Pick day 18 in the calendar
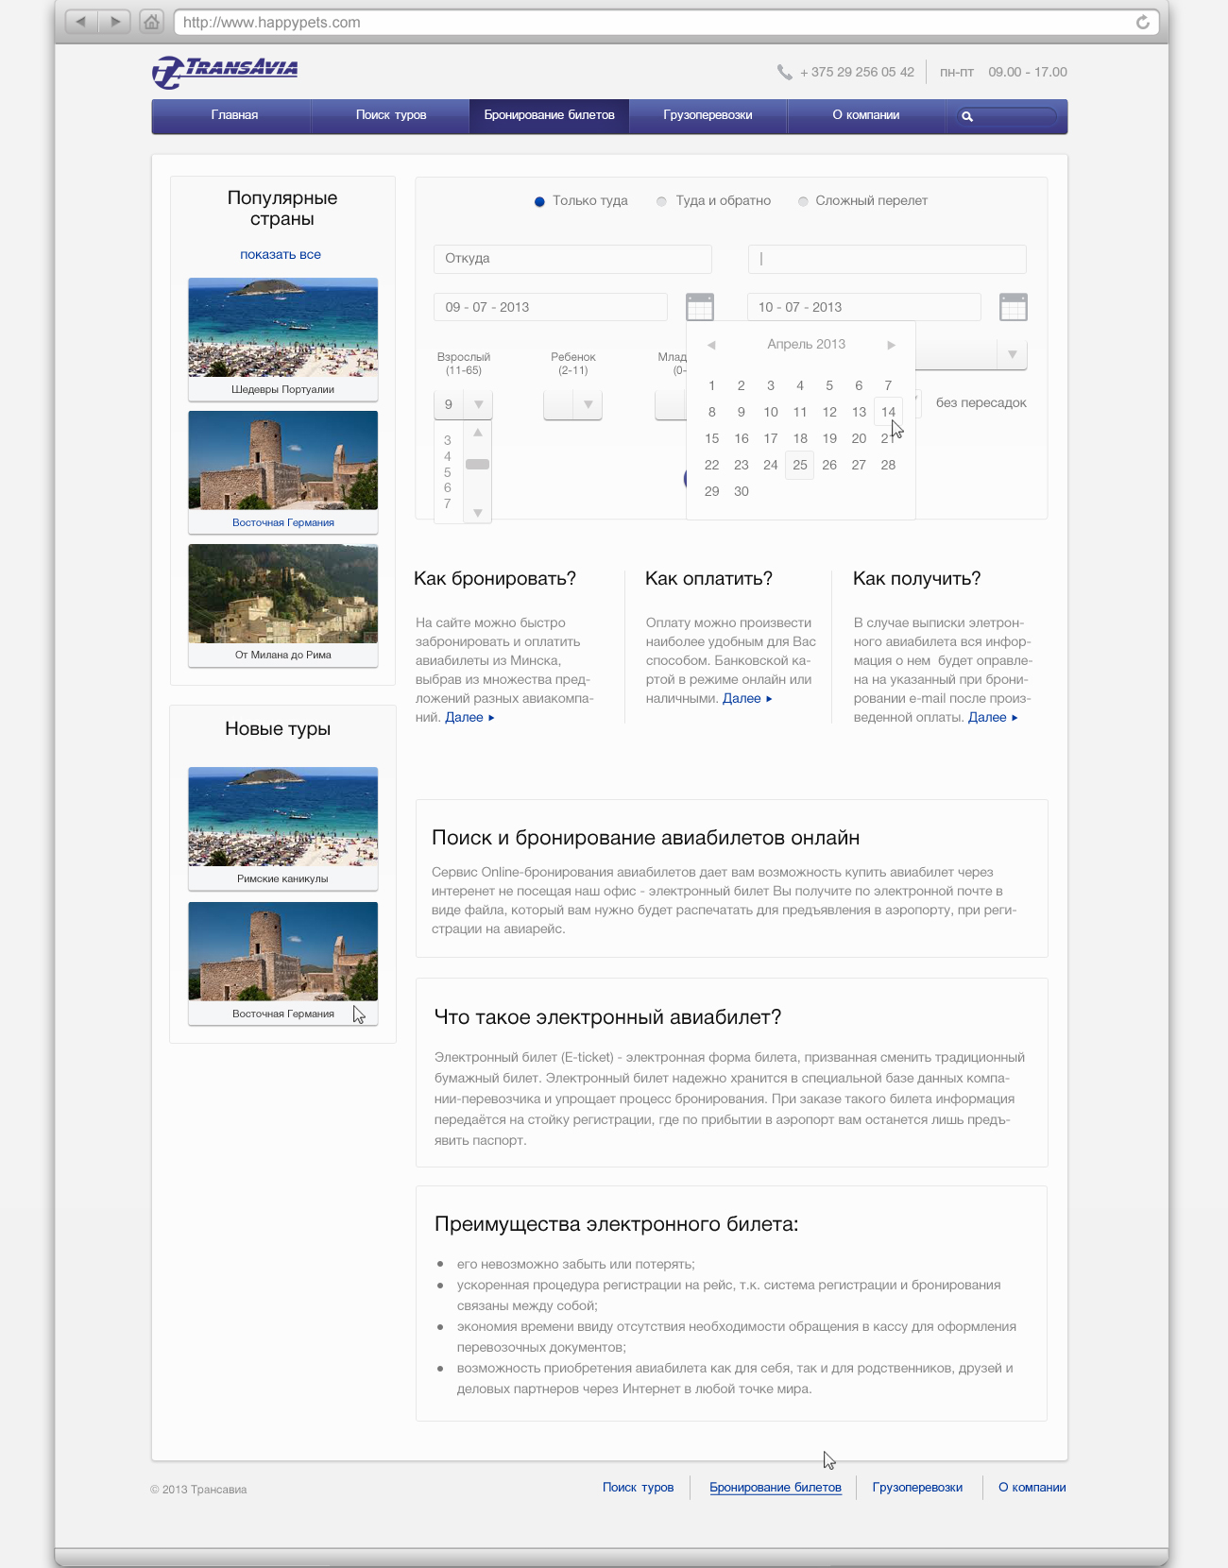Viewport: 1228px width, 1568px height. point(800,438)
